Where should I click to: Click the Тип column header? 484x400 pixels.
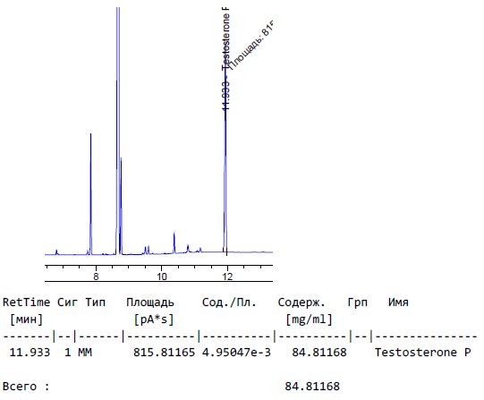click(x=96, y=302)
